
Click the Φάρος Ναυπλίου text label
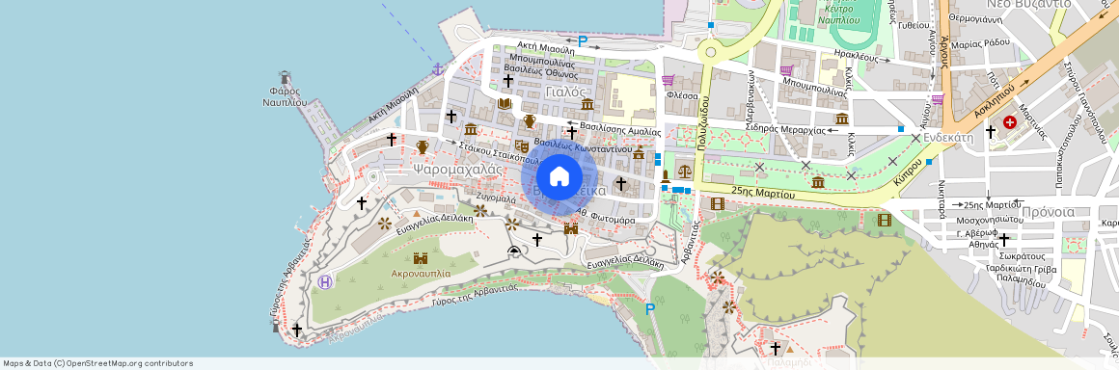pyautogui.click(x=284, y=96)
